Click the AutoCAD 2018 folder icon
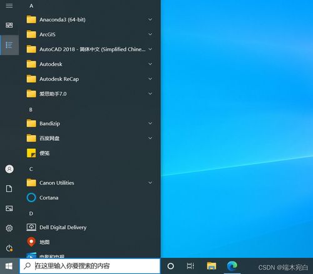 [x=31, y=49]
